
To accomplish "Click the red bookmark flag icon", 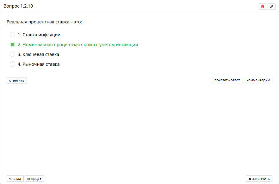I will (x=262, y=7).
